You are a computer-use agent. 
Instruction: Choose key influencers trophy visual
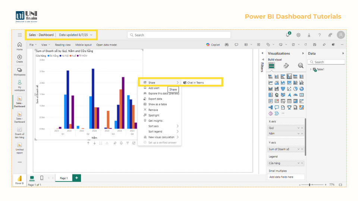(x=289, y=107)
